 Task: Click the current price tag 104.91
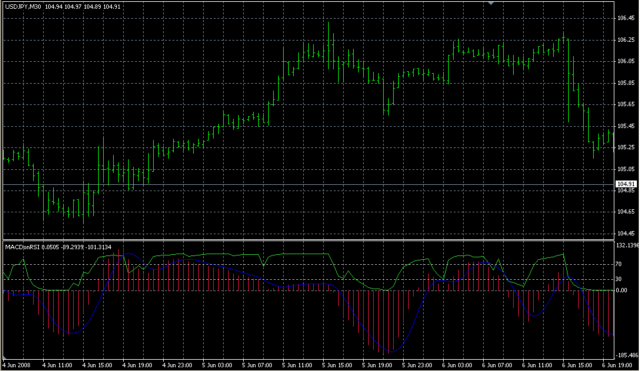(x=626, y=184)
